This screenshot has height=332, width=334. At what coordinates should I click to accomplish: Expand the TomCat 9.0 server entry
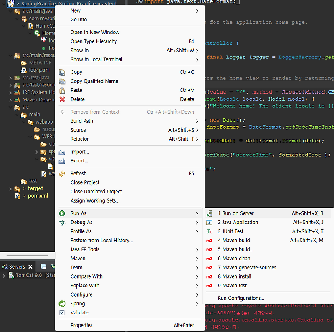click(4, 276)
